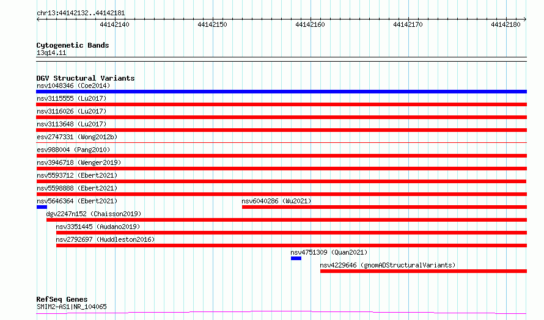The image size is (544, 320).
Task: Click ruler position 44142140
Action: (114, 24)
